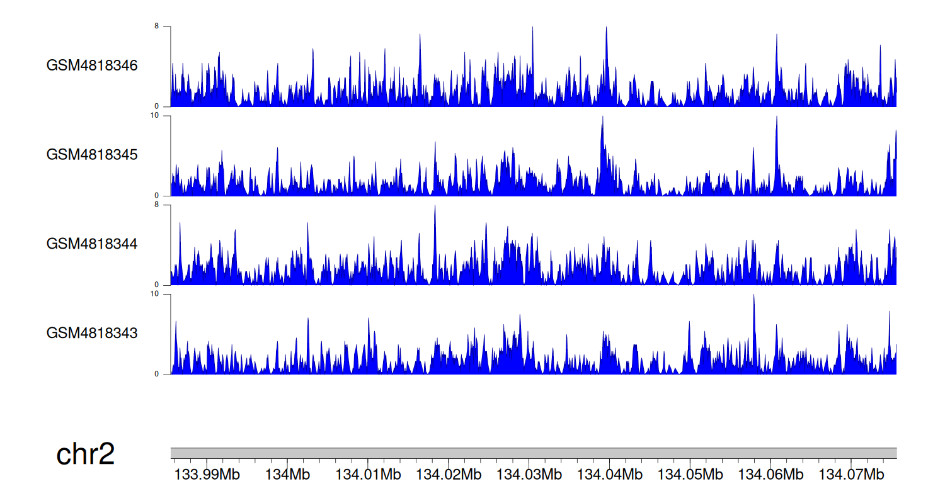
Task: Click the chr2 chromosome label
Action: [85, 454]
